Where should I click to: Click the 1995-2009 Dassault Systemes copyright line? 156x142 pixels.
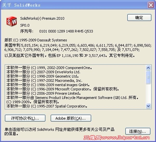(36, 40)
